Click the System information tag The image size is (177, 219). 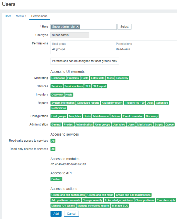pos(63,103)
